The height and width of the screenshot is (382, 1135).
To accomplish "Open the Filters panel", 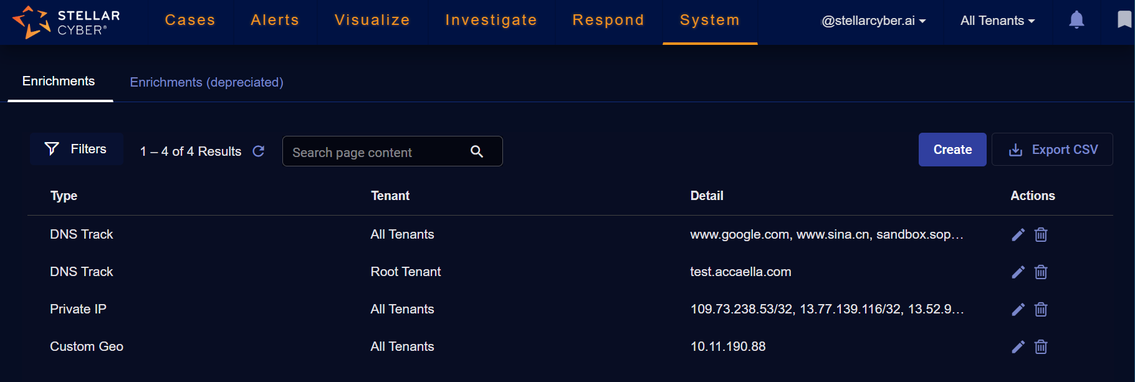I will (76, 149).
